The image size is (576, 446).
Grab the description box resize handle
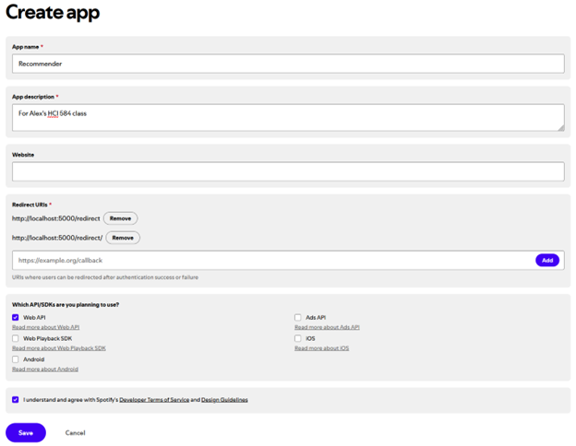[x=561, y=128]
